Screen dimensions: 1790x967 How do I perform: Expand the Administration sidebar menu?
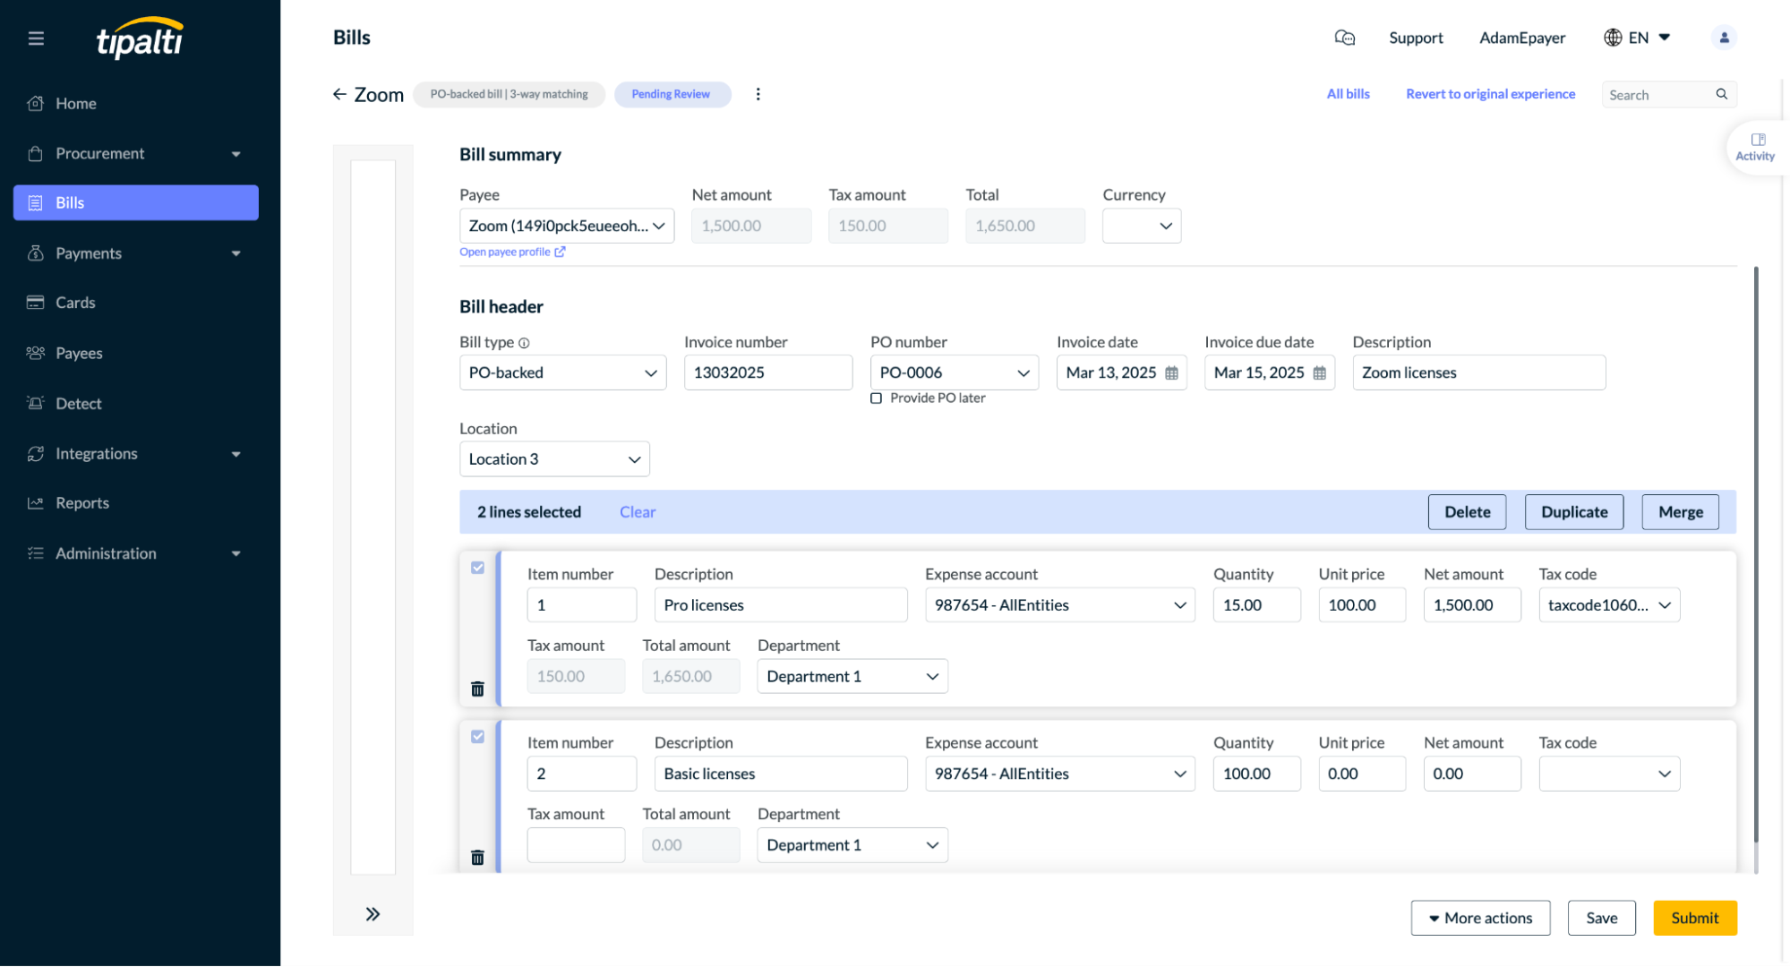pos(236,553)
